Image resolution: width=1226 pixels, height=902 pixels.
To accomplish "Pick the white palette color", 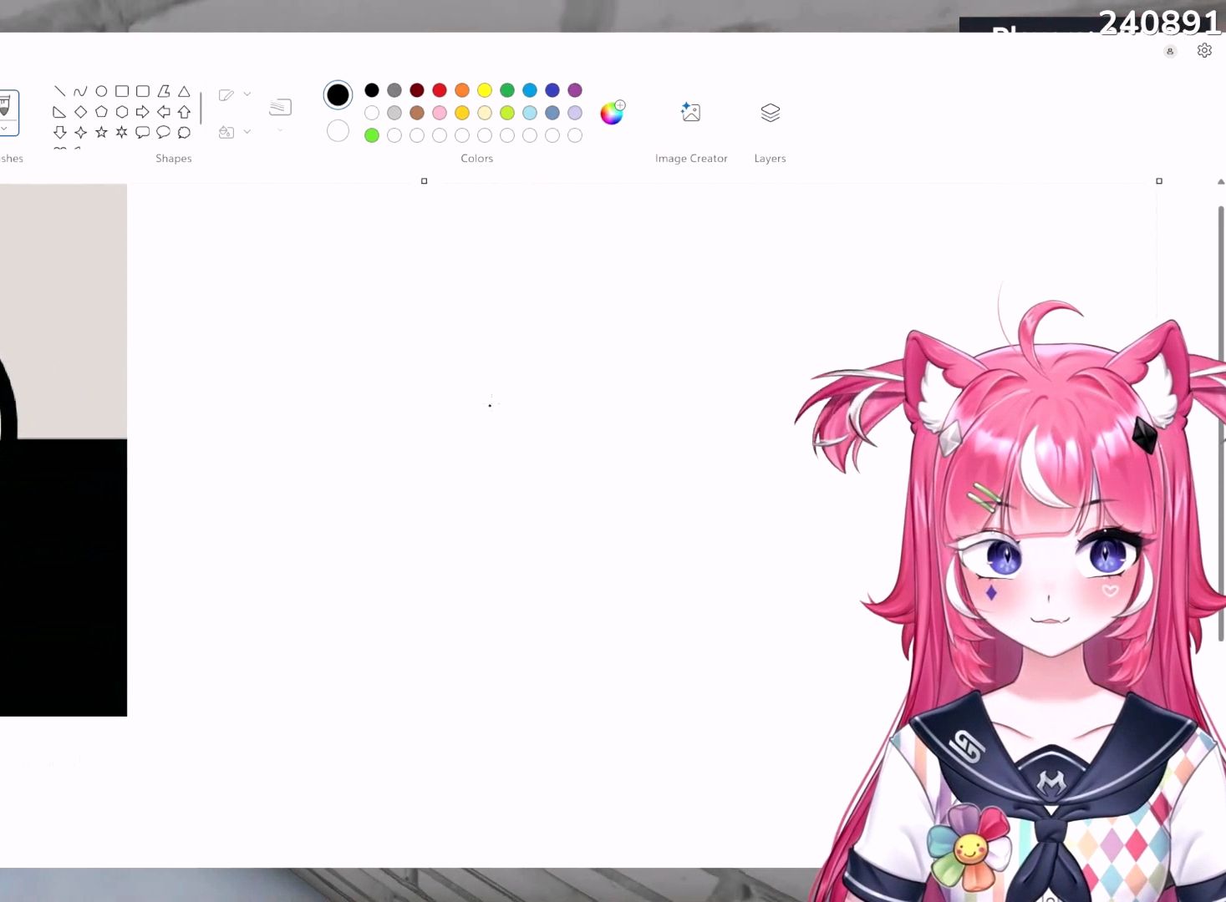I will [372, 113].
